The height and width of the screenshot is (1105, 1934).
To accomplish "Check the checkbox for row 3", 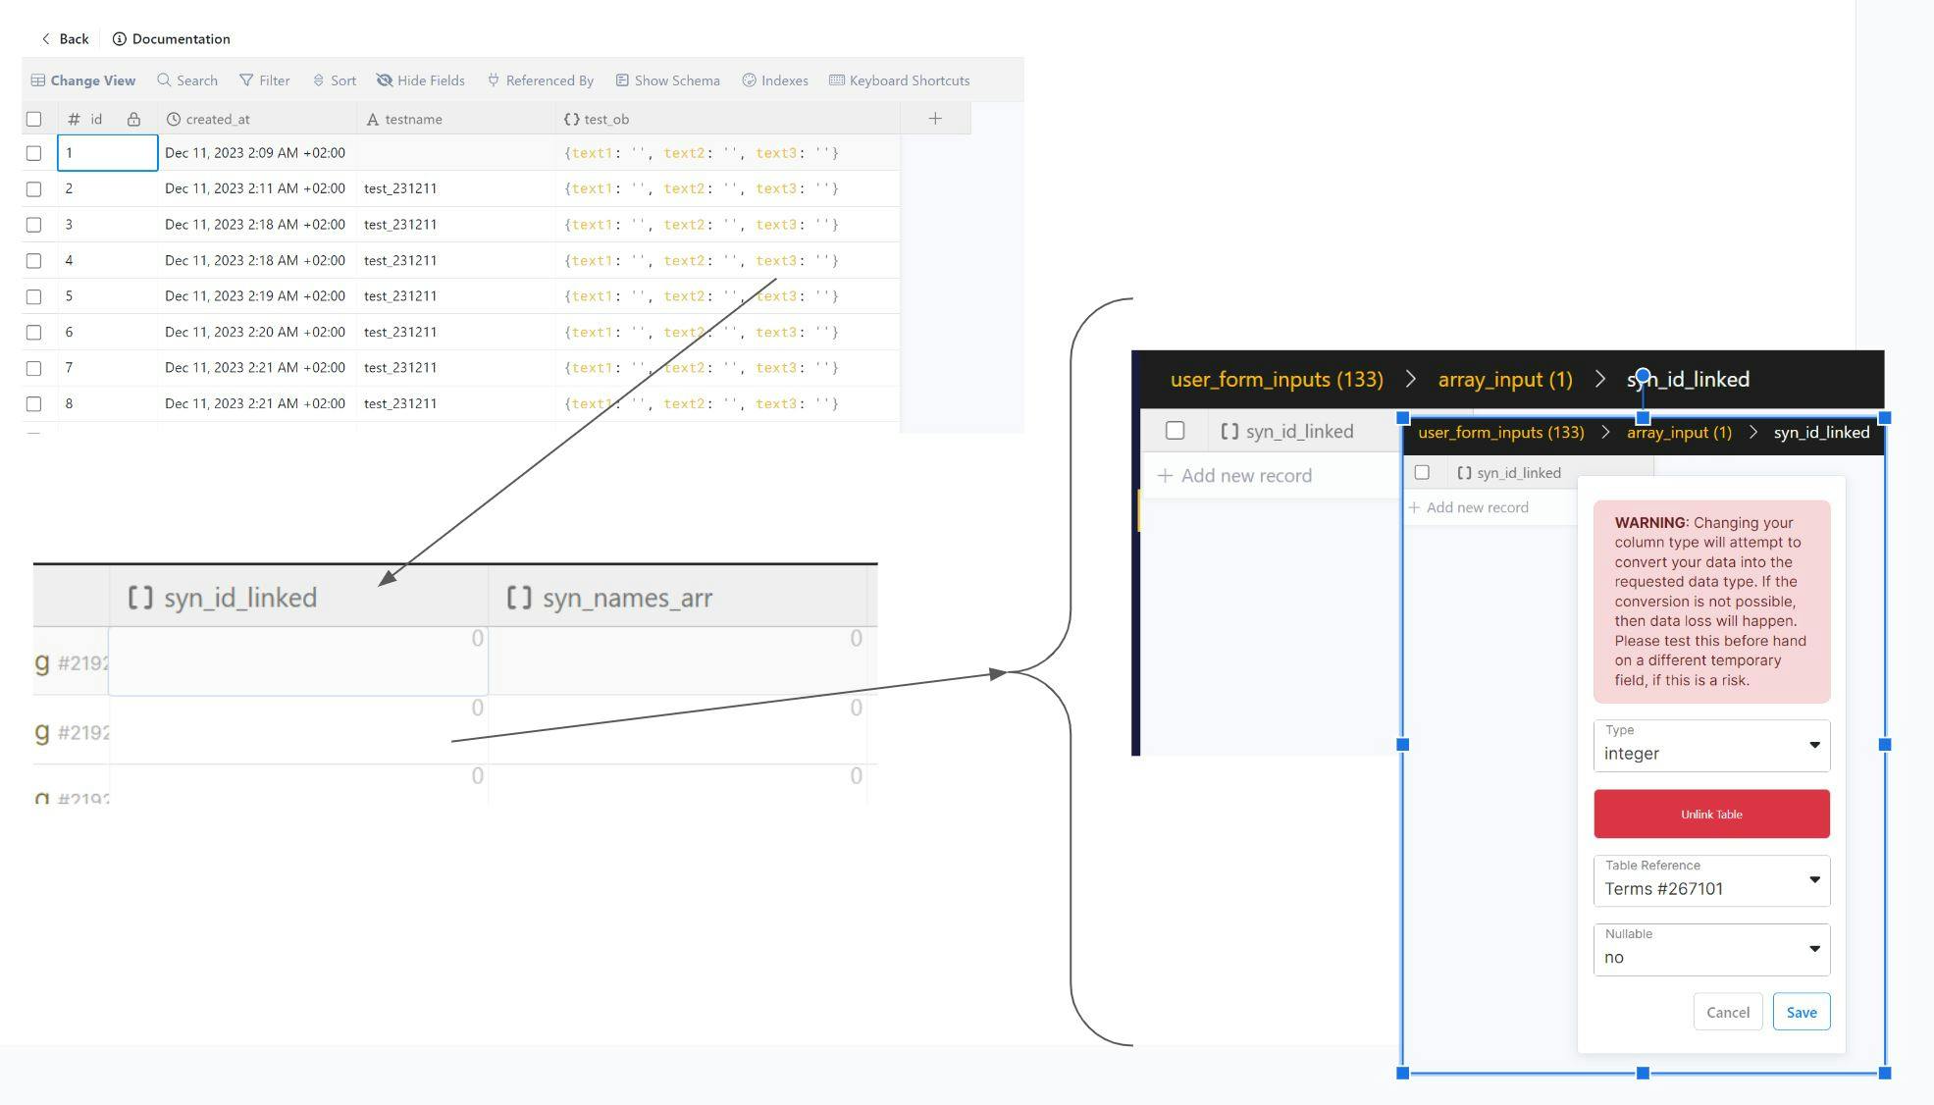I will click(34, 225).
